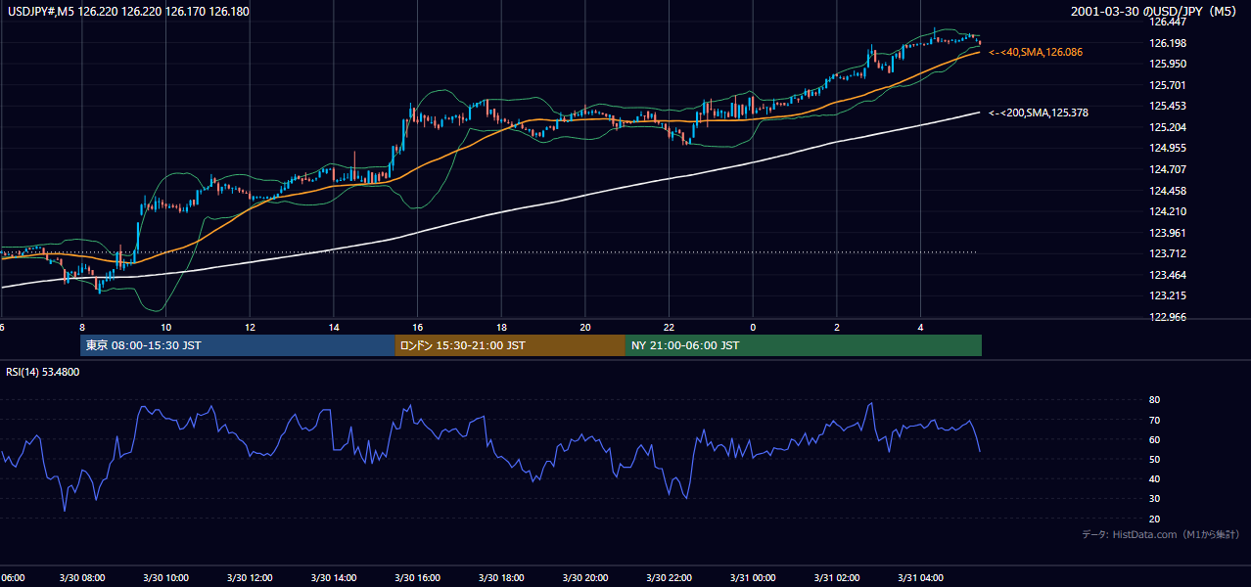Click bottom date label 3/30 22:00

(670, 578)
